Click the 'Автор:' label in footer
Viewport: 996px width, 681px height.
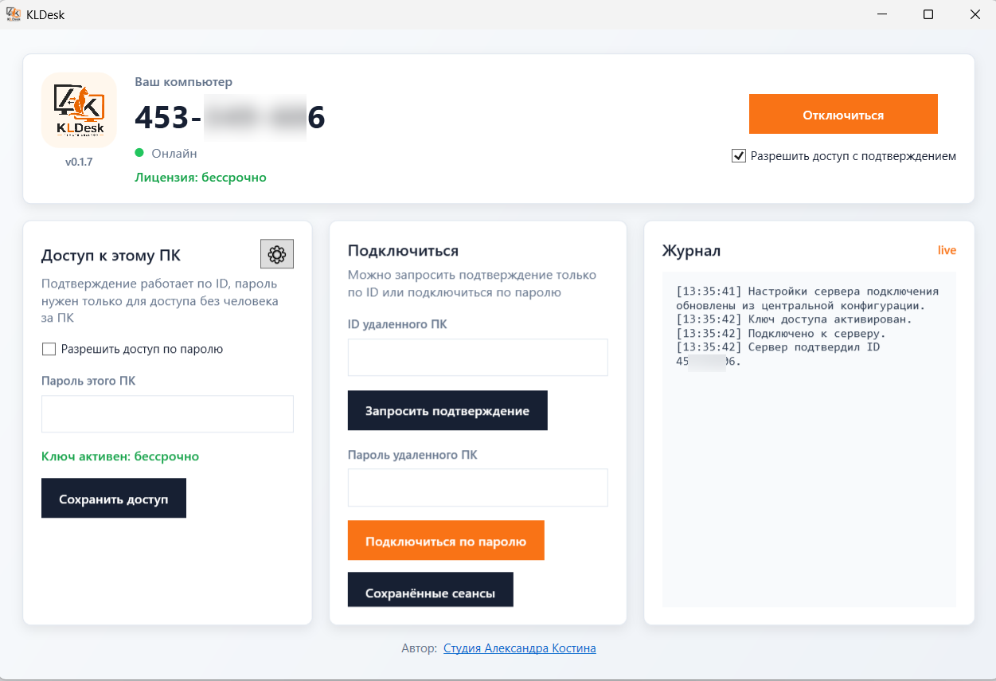[x=420, y=648]
